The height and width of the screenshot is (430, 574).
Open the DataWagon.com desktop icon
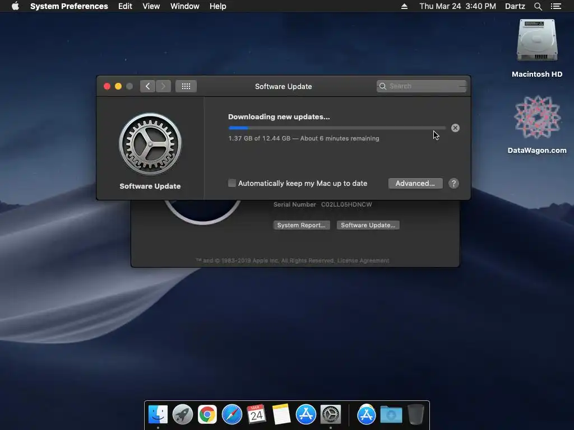(537, 124)
